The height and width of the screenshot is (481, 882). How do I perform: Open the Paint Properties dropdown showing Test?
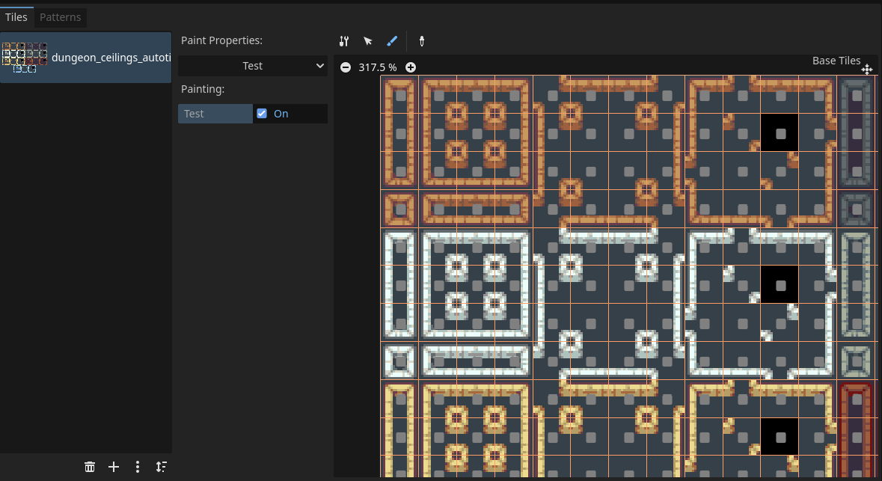click(x=252, y=66)
